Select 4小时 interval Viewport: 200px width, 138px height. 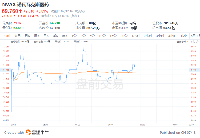click(x=172, y=36)
